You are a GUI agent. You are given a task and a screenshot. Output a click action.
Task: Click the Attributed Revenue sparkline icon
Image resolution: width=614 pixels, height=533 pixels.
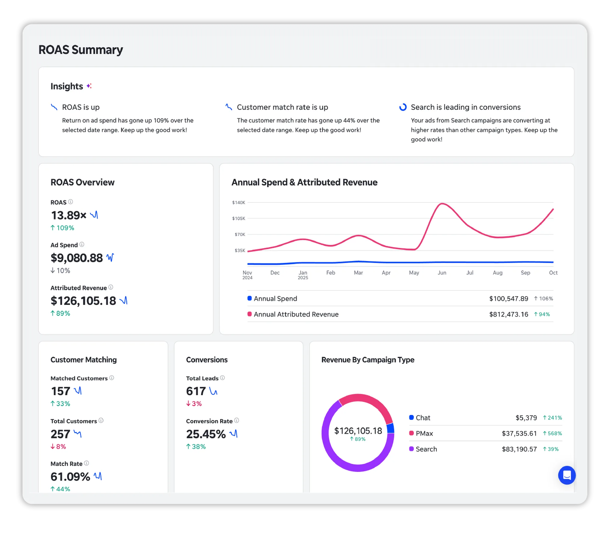coord(123,301)
